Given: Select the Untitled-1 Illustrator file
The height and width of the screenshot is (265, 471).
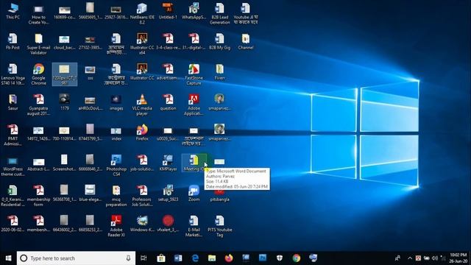Looking at the screenshot, I should tap(168, 11).
